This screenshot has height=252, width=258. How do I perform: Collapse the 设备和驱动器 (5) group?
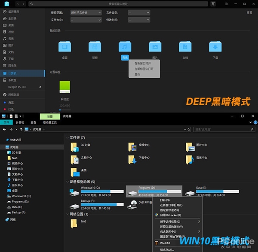(68, 182)
